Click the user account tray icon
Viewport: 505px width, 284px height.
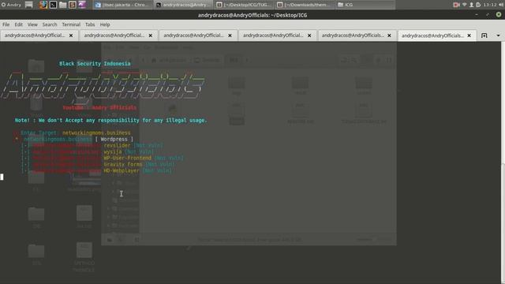point(472,5)
